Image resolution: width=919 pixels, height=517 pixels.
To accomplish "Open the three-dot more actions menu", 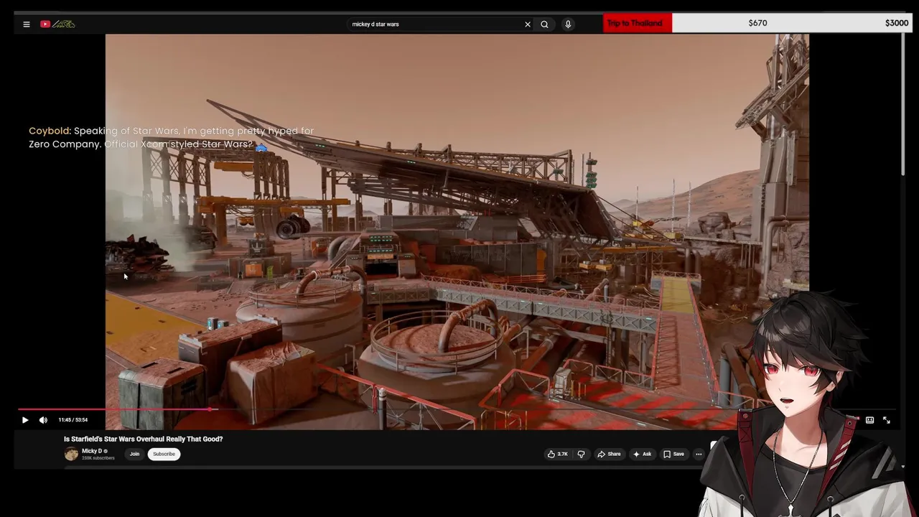I will (699, 454).
